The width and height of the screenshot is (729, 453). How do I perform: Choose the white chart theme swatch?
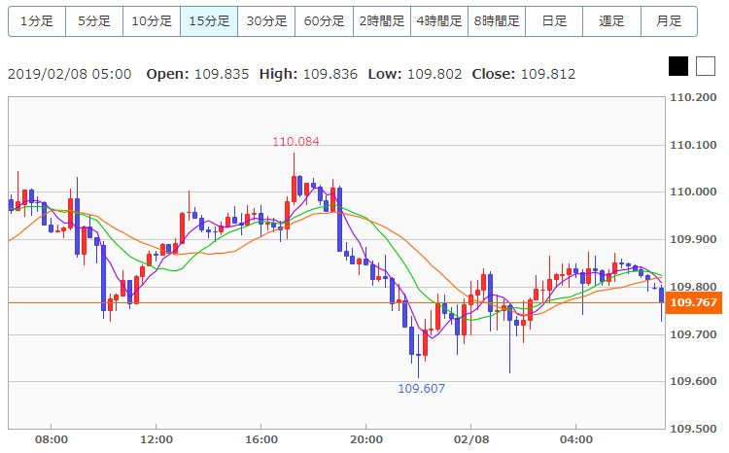pyautogui.click(x=706, y=66)
